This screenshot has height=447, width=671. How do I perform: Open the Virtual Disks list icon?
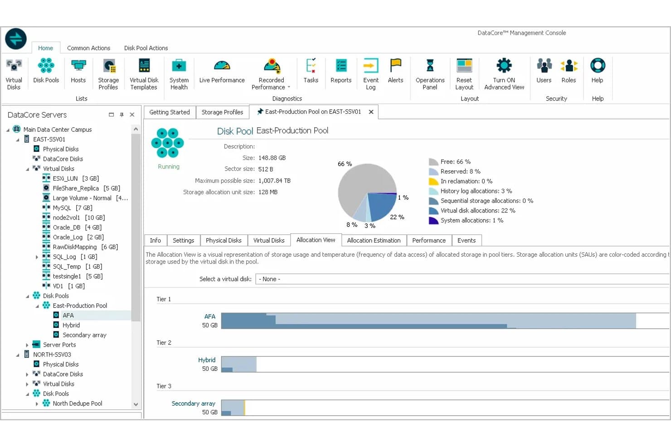click(x=14, y=74)
